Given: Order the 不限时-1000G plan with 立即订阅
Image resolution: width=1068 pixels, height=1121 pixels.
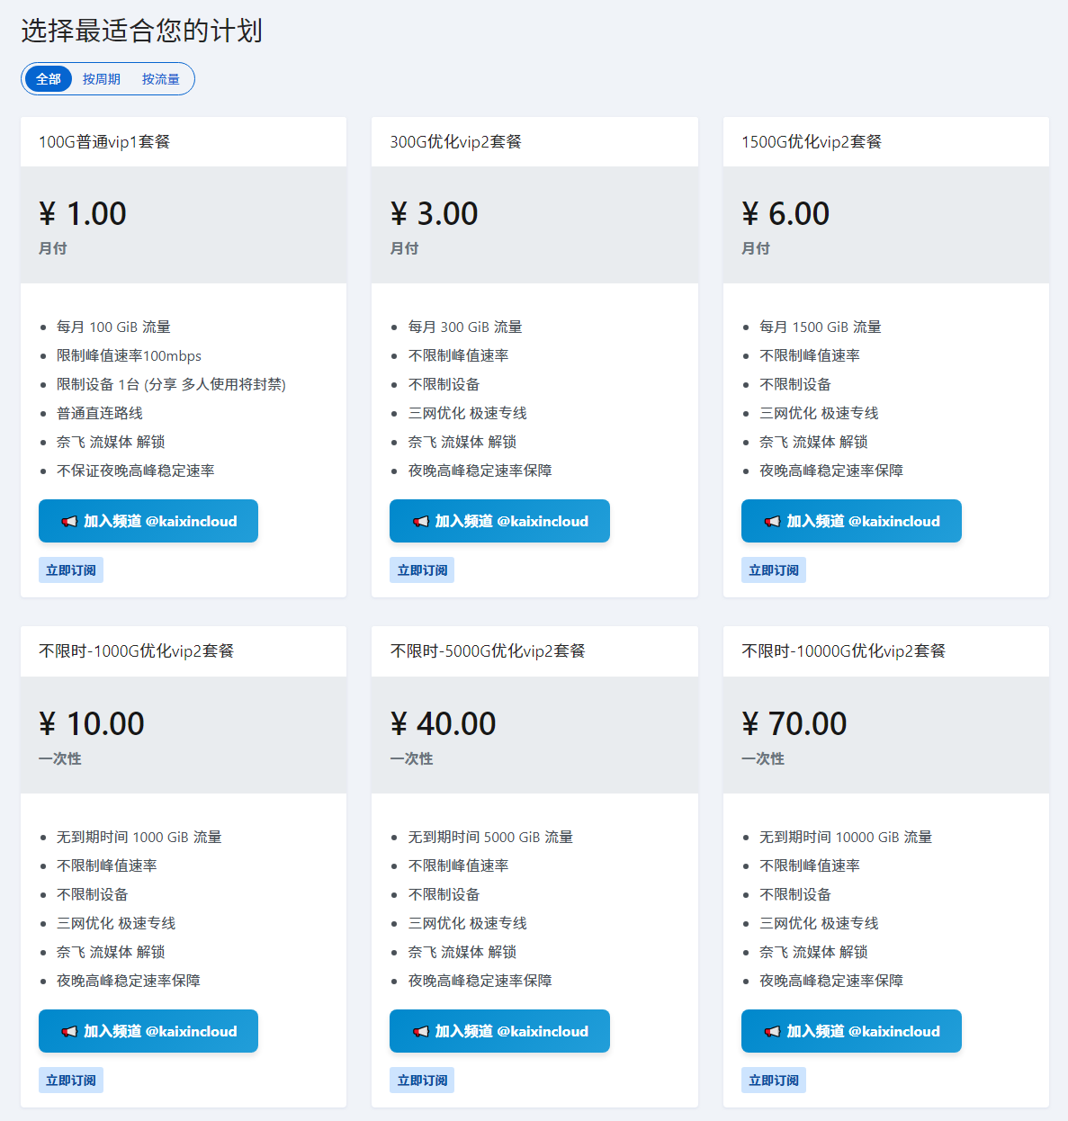Looking at the screenshot, I should (71, 1081).
